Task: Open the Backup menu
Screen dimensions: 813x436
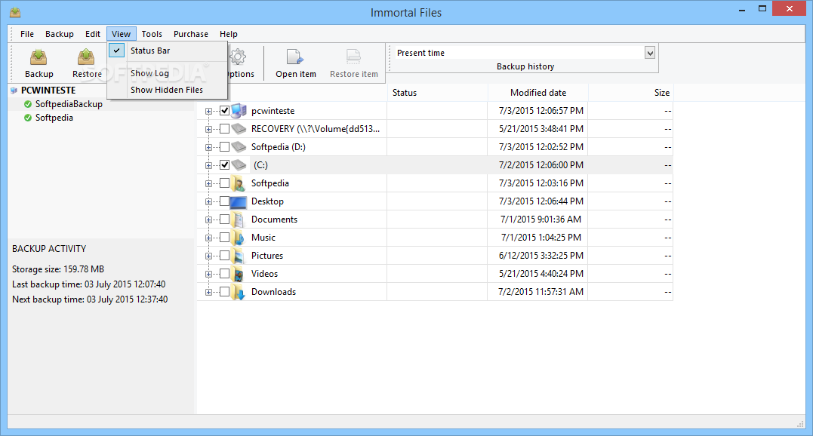Action: pyautogui.click(x=59, y=34)
